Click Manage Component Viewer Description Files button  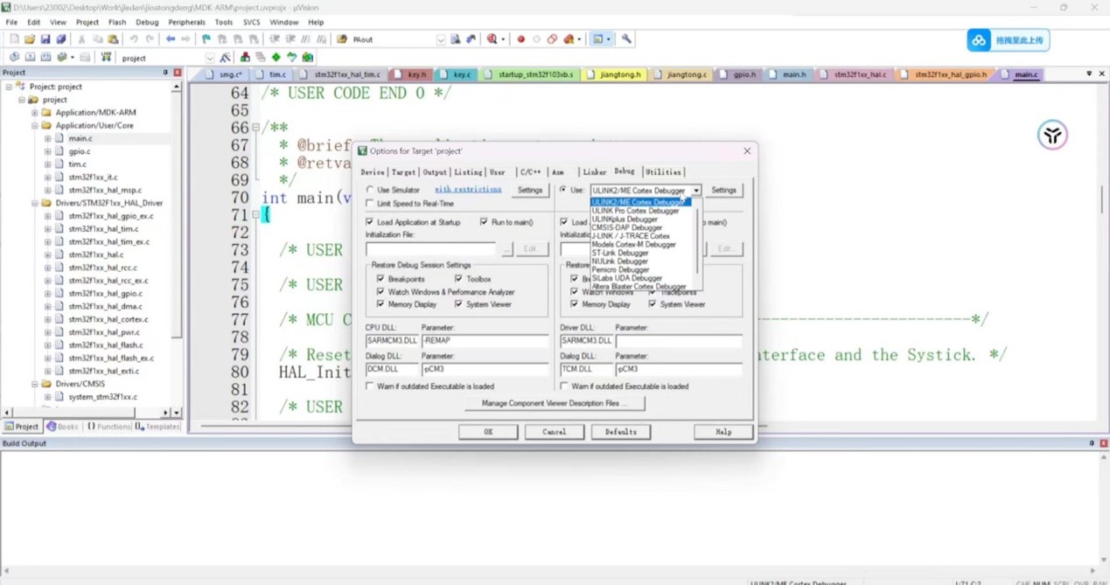pos(555,404)
